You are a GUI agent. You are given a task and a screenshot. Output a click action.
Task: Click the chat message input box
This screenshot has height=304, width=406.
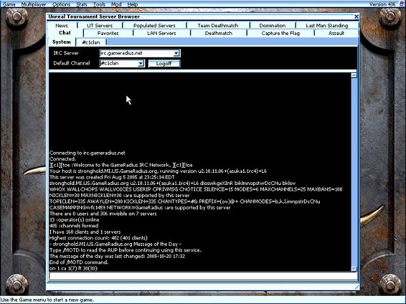(x=203, y=276)
